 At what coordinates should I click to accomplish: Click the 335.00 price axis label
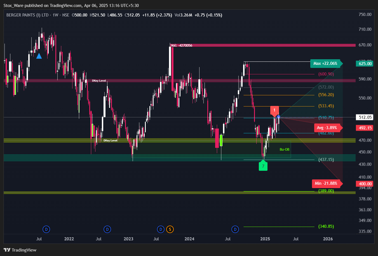point(365,231)
